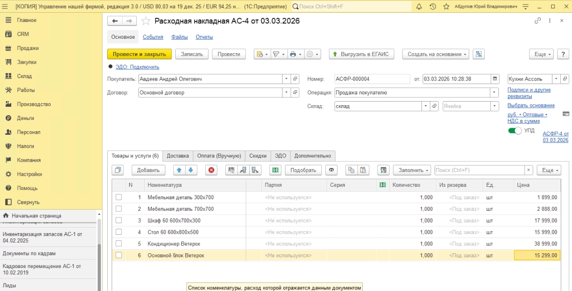Expand the Договор dropdown
The image size is (572, 291).
pyautogui.click(x=287, y=92)
